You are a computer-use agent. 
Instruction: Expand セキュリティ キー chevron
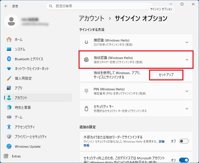(187, 109)
